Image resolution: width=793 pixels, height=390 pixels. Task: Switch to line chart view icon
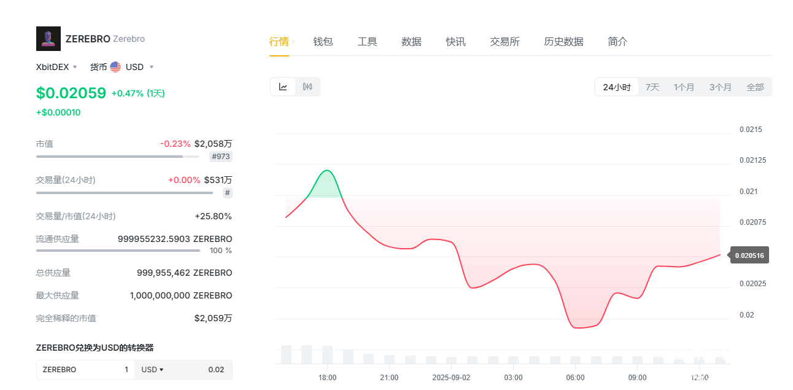click(283, 87)
